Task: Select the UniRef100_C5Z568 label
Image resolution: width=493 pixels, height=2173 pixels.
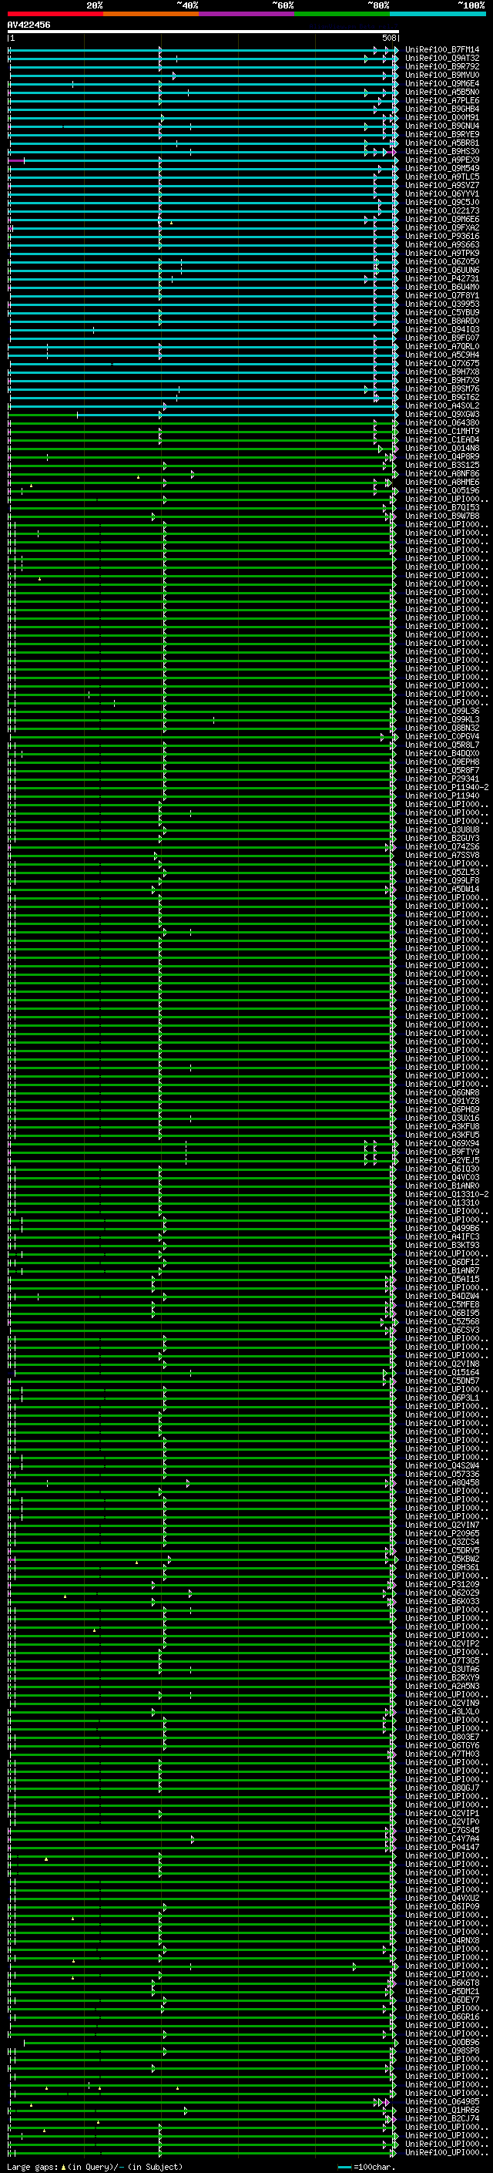Action: click(441, 1321)
